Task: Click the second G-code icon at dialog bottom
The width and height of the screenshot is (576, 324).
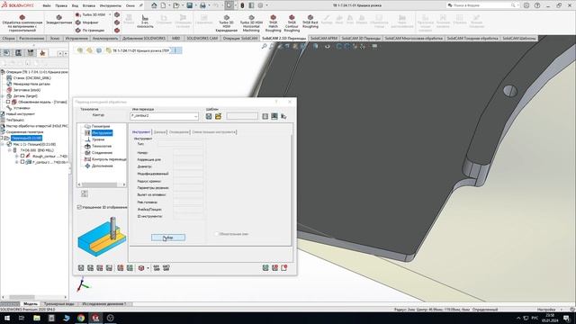Action: pyautogui.click(x=166, y=268)
